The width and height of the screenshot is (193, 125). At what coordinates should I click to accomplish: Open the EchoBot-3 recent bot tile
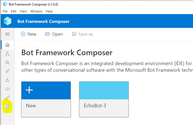104,99
